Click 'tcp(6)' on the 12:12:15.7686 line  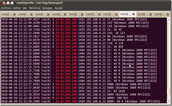point(46,74)
